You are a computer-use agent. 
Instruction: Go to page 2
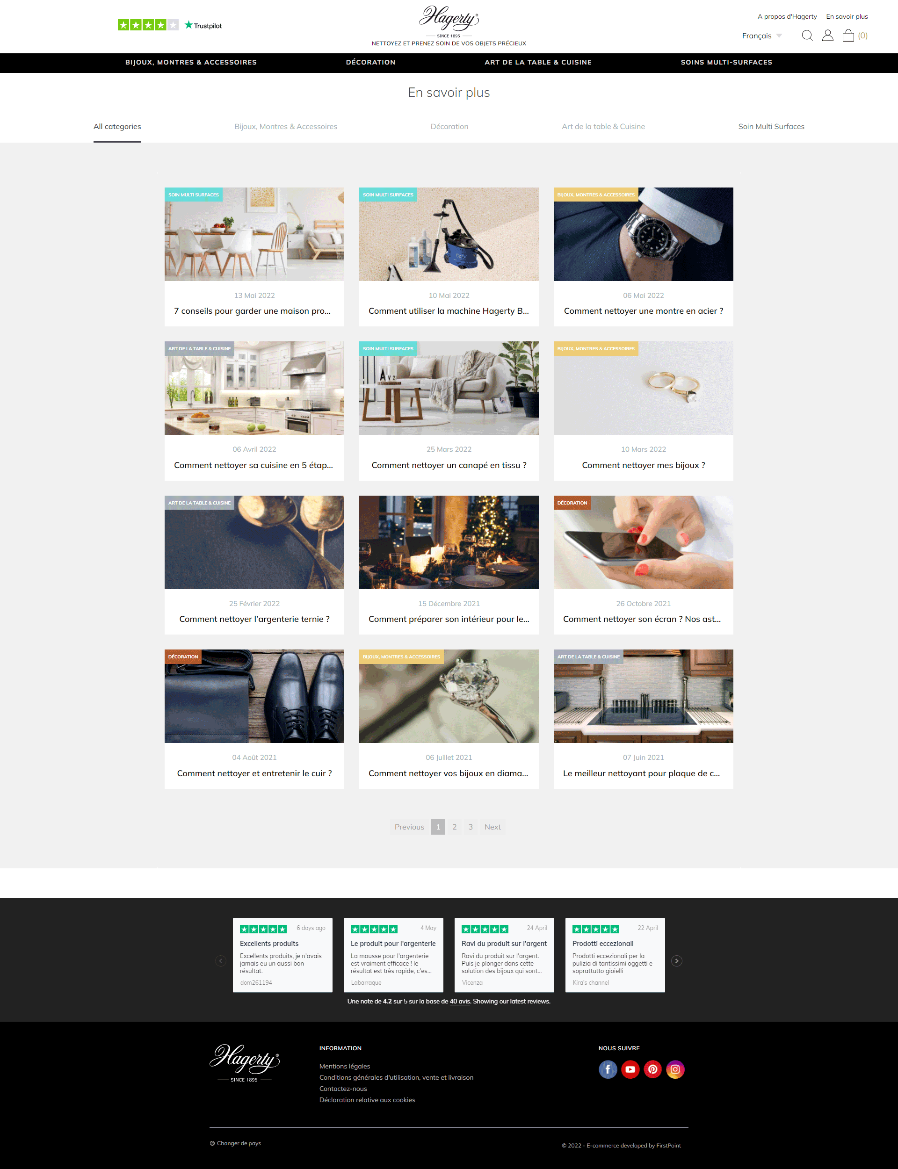[x=454, y=827]
